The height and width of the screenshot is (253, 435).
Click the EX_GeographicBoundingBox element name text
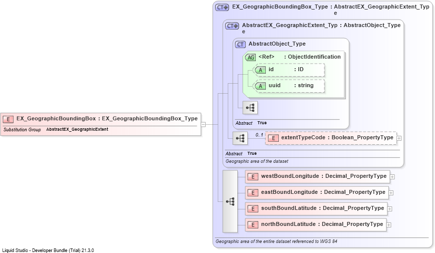(56, 119)
